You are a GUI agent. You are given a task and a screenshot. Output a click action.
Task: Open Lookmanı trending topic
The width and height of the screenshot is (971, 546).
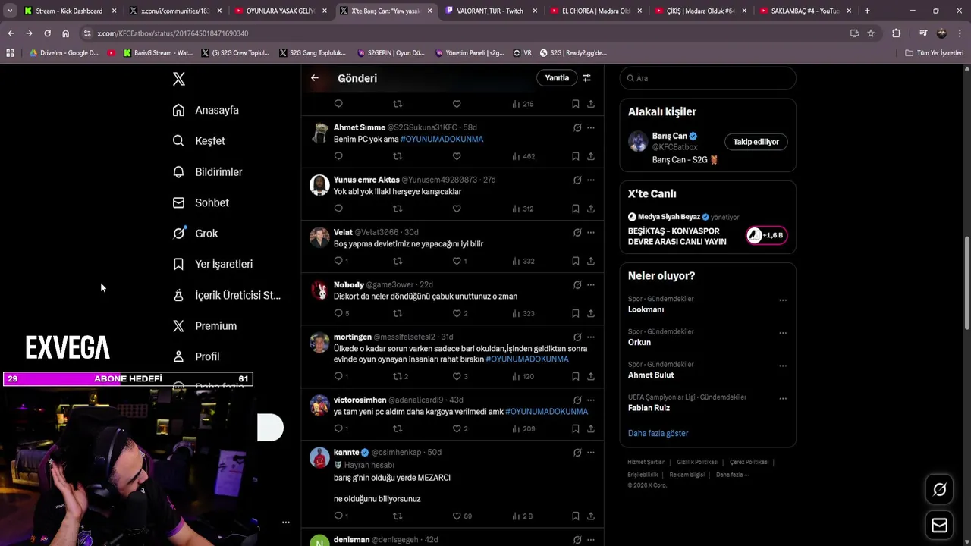click(x=646, y=309)
